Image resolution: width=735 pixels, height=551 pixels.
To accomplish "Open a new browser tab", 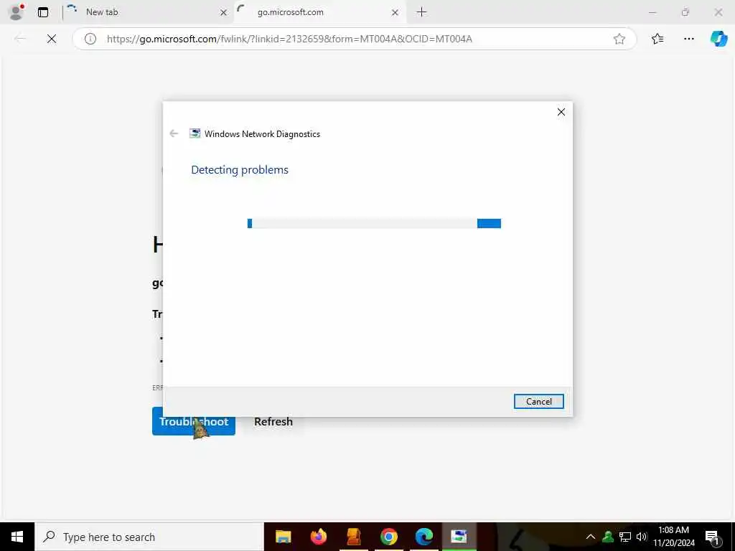I will [421, 12].
